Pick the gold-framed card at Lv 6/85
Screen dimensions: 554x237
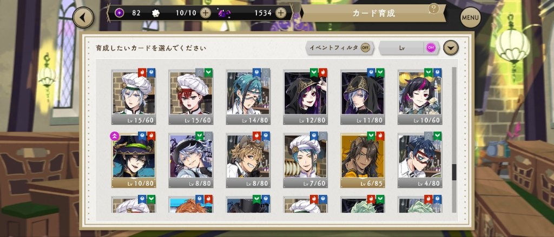coord(363,161)
